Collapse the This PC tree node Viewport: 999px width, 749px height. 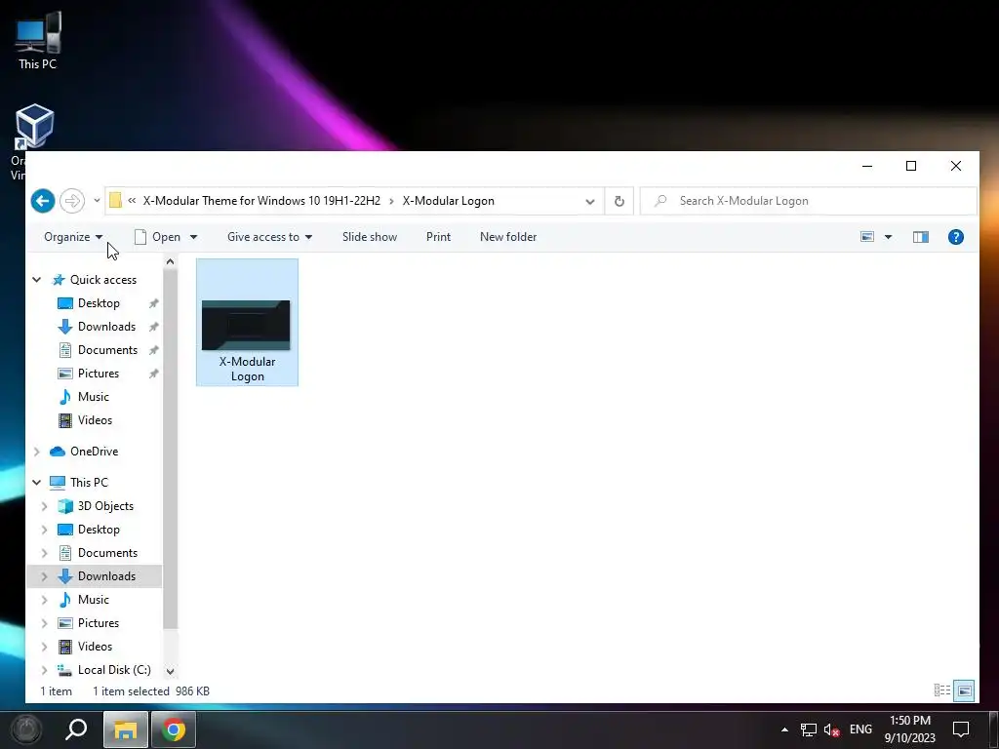tap(37, 483)
